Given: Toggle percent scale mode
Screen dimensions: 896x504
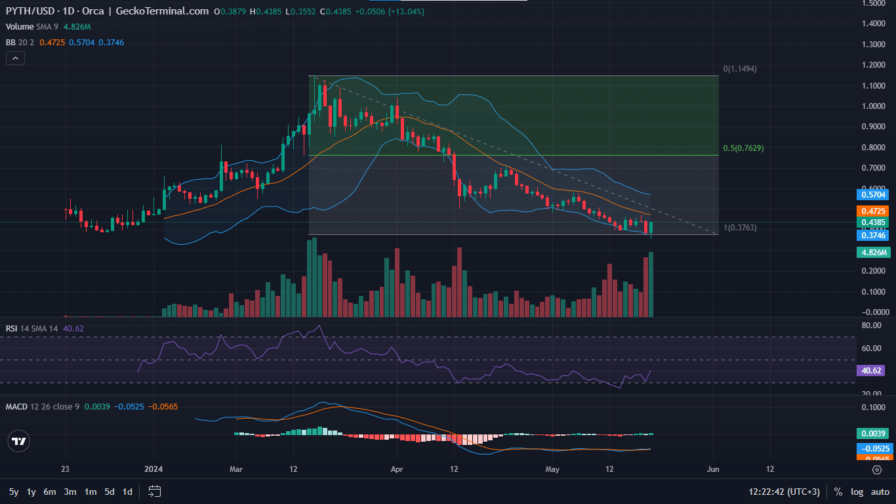Looking at the screenshot, I should (838, 492).
